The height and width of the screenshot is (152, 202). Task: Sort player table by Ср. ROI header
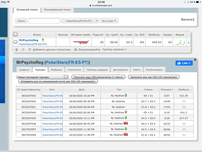coord(139,35)
